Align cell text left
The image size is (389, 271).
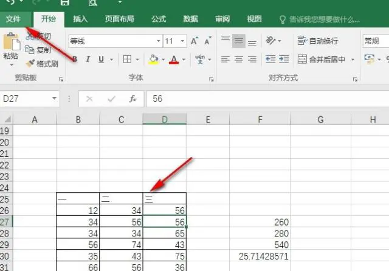225,59
